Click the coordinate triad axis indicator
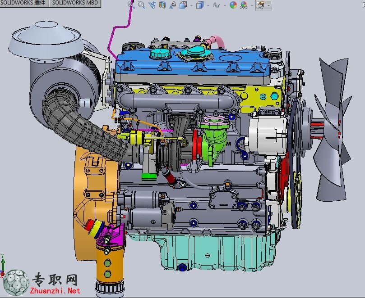 [3, 266]
